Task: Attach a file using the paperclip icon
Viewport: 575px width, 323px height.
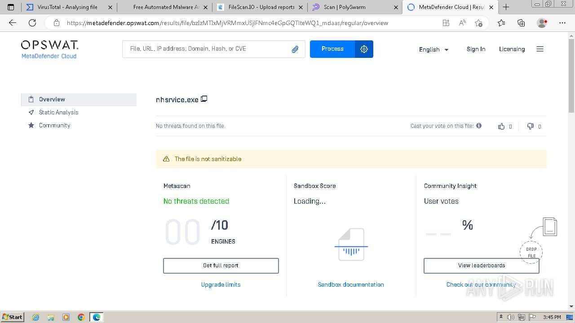Action: coord(295,49)
